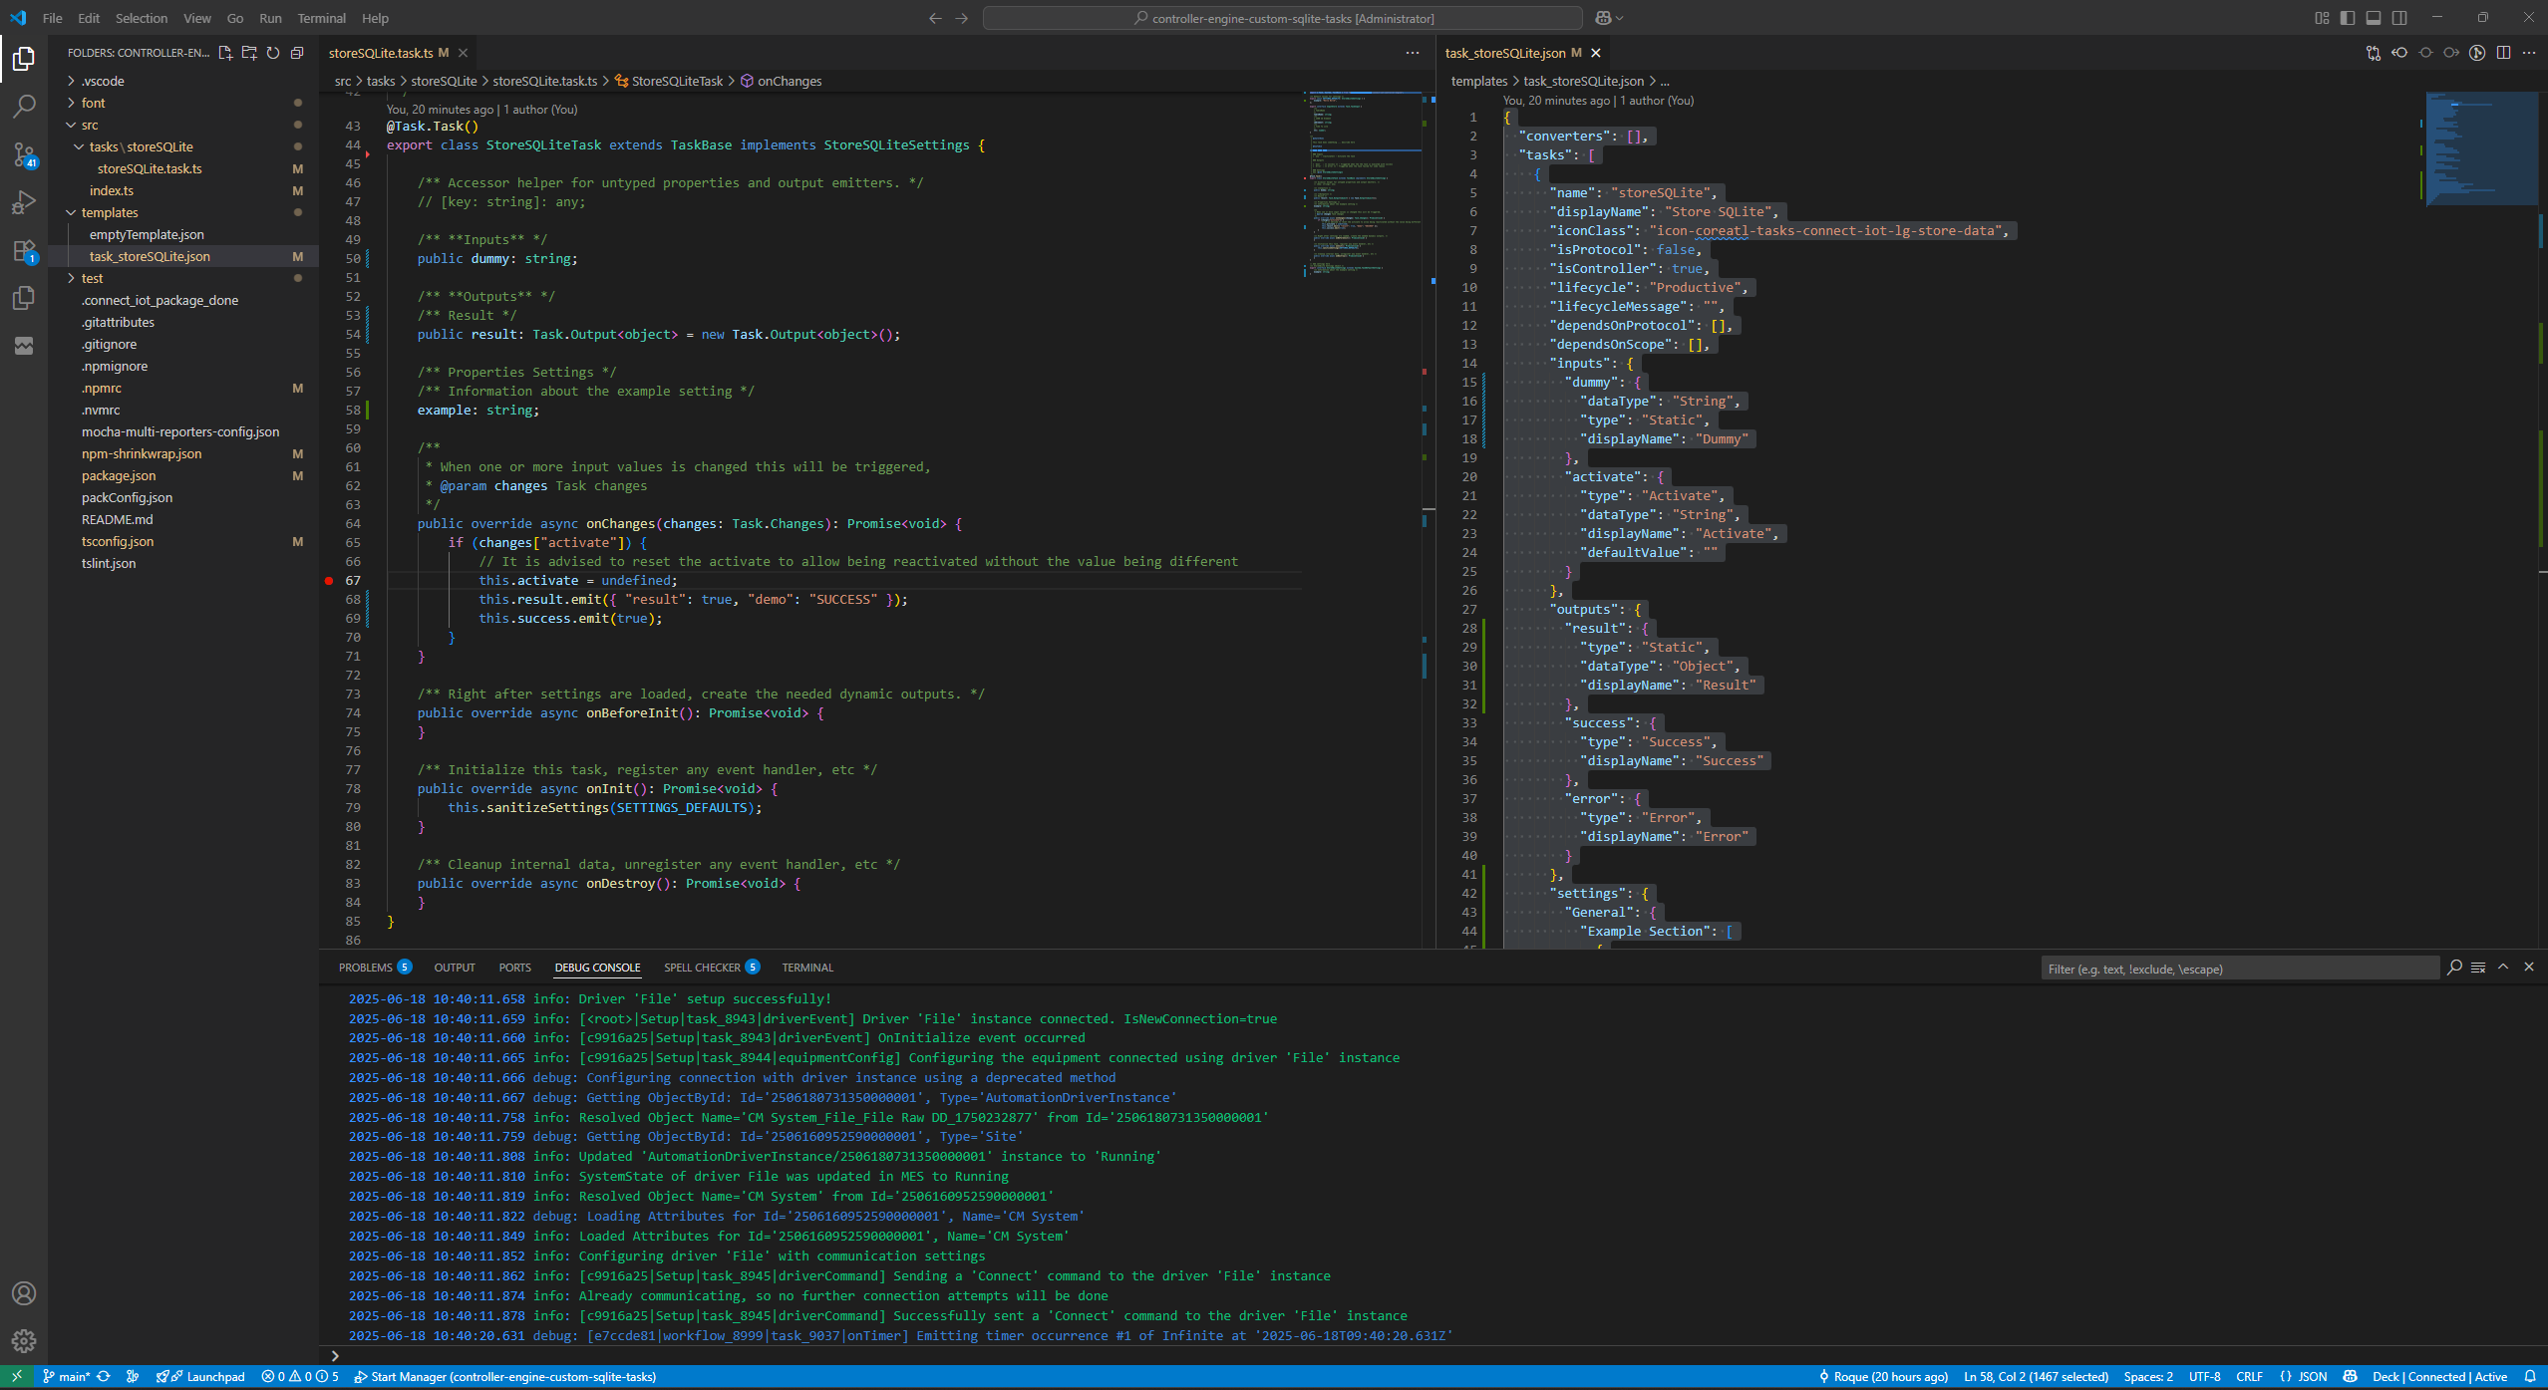Open the Run and Debug view
This screenshot has width=2548, height=1390.
(24, 202)
